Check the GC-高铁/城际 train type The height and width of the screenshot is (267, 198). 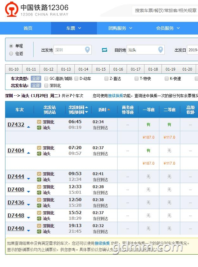tap(46, 79)
